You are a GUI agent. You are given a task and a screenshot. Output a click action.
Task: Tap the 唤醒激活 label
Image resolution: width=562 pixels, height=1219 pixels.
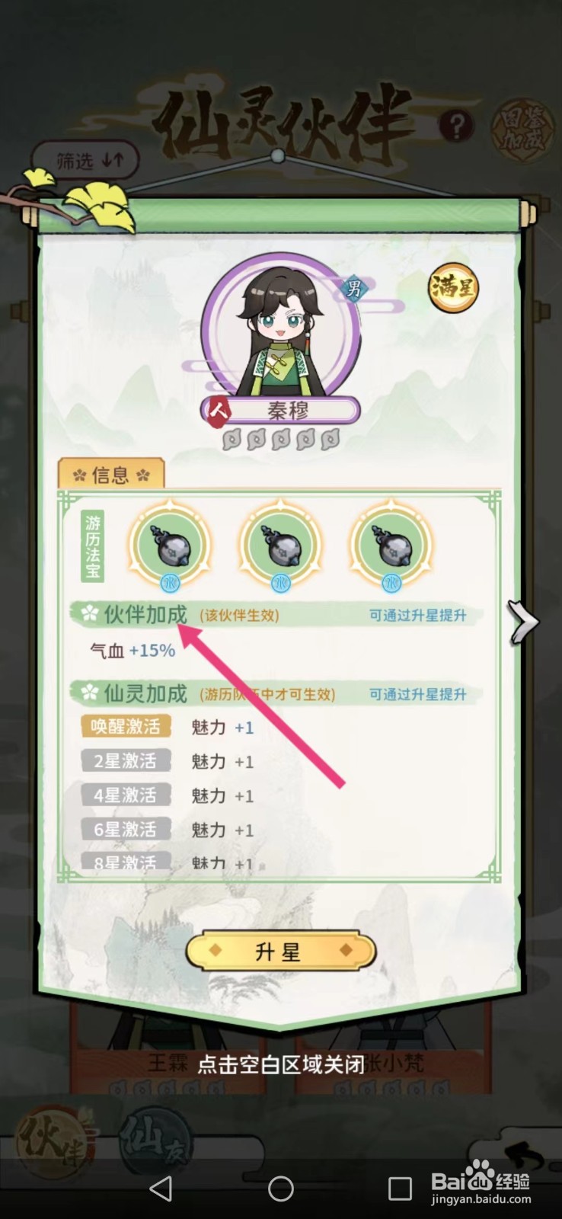tap(126, 727)
